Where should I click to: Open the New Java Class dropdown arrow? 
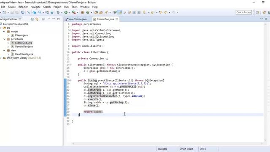(x=92, y=12)
